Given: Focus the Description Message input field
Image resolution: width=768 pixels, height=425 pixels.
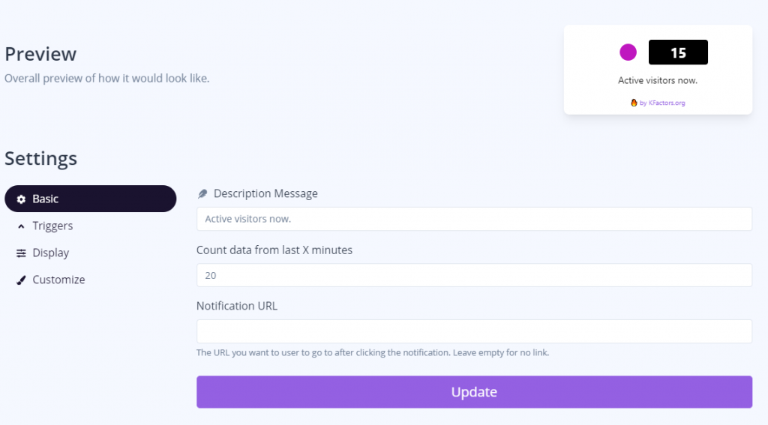Looking at the screenshot, I should [474, 219].
